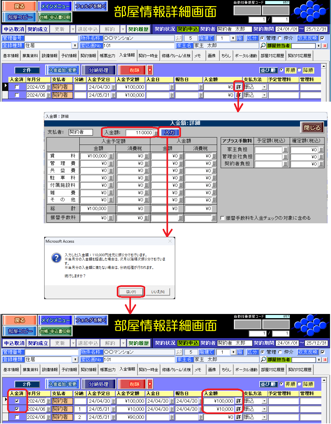Enable 振替手数料を入金チェックの対象に含める checkbox
Image resolution: width=331 pixels, height=424 pixels.
click(x=222, y=218)
